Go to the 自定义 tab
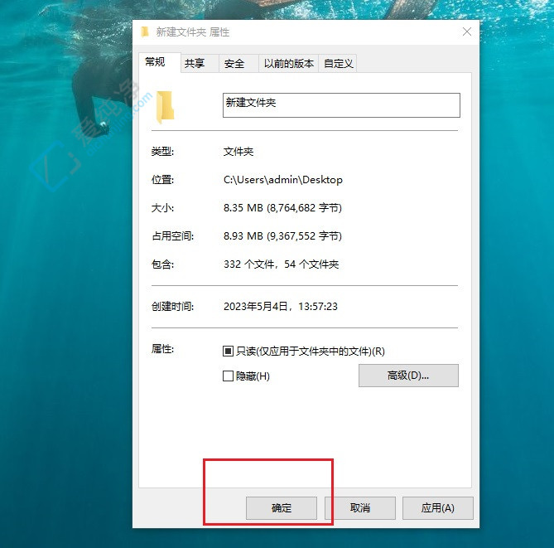This screenshot has height=548, width=554. 337,64
